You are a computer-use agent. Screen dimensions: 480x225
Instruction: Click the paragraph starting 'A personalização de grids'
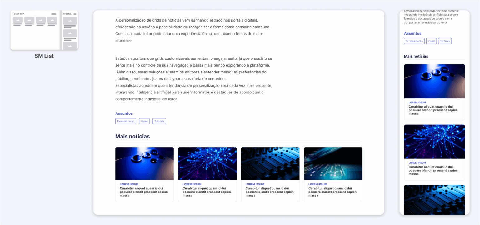(193, 30)
